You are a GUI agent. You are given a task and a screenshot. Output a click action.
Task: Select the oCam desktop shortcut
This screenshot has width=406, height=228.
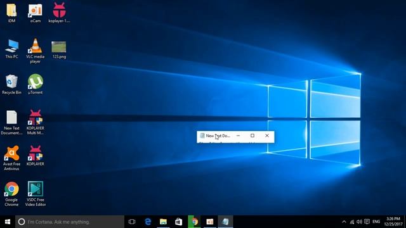[36, 12]
